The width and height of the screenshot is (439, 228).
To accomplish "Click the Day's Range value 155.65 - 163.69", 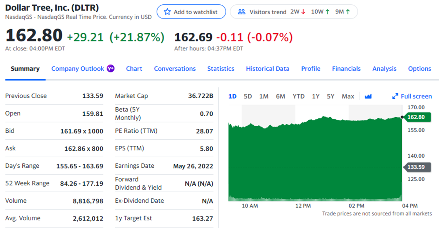I will [x=80, y=166].
